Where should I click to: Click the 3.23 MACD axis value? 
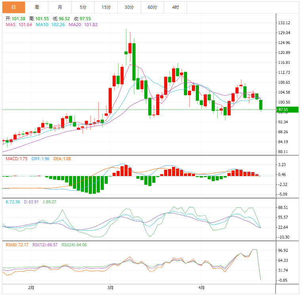(282, 165)
